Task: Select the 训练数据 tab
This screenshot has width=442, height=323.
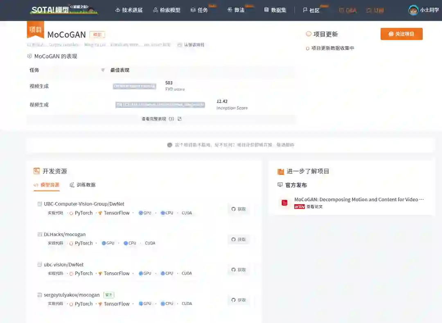Action: tap(83, 185)
